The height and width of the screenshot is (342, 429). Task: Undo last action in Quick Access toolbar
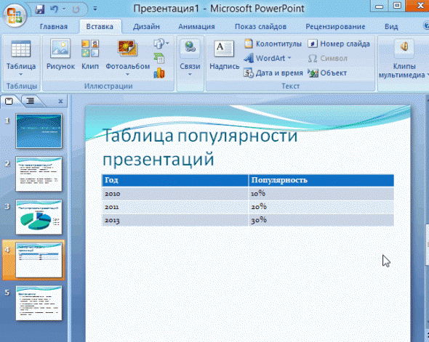(54, 9)
